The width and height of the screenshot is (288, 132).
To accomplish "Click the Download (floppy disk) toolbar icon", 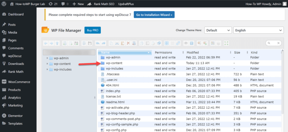I will point(90,43).
